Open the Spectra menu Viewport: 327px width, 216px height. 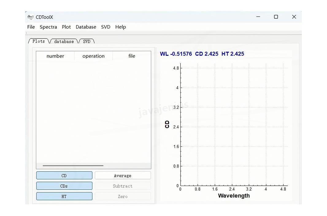click(x=48, y=27)
